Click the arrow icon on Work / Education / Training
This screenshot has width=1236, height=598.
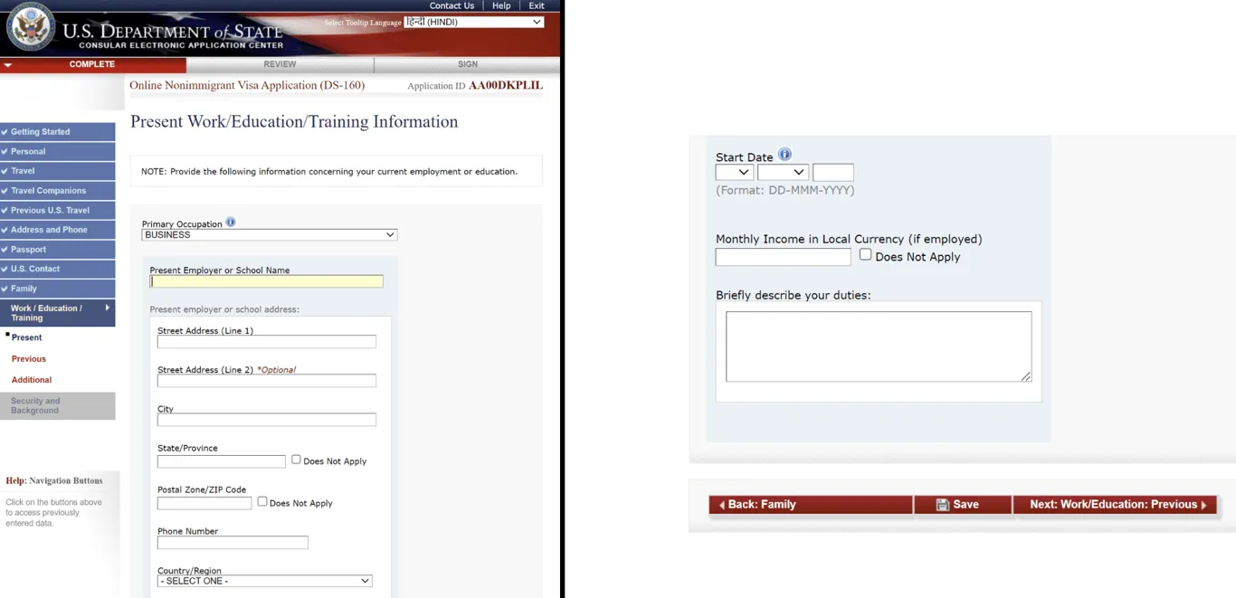pos(108,308)
